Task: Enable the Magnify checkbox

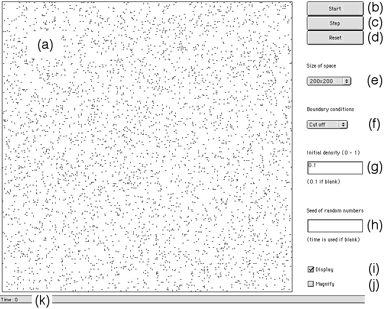Action: click(311, 284)
